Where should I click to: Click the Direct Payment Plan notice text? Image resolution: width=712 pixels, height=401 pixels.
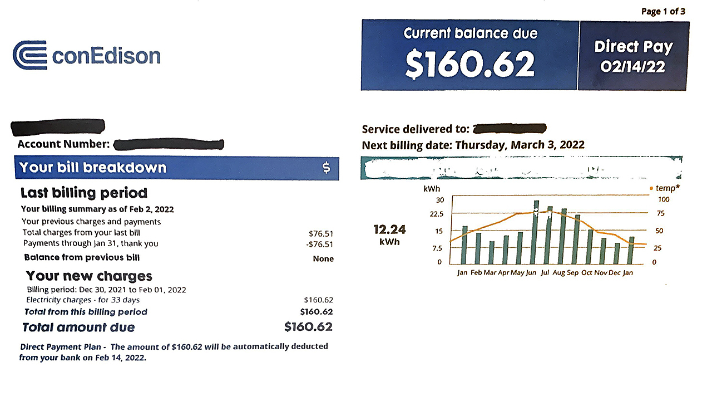[174, 351]
